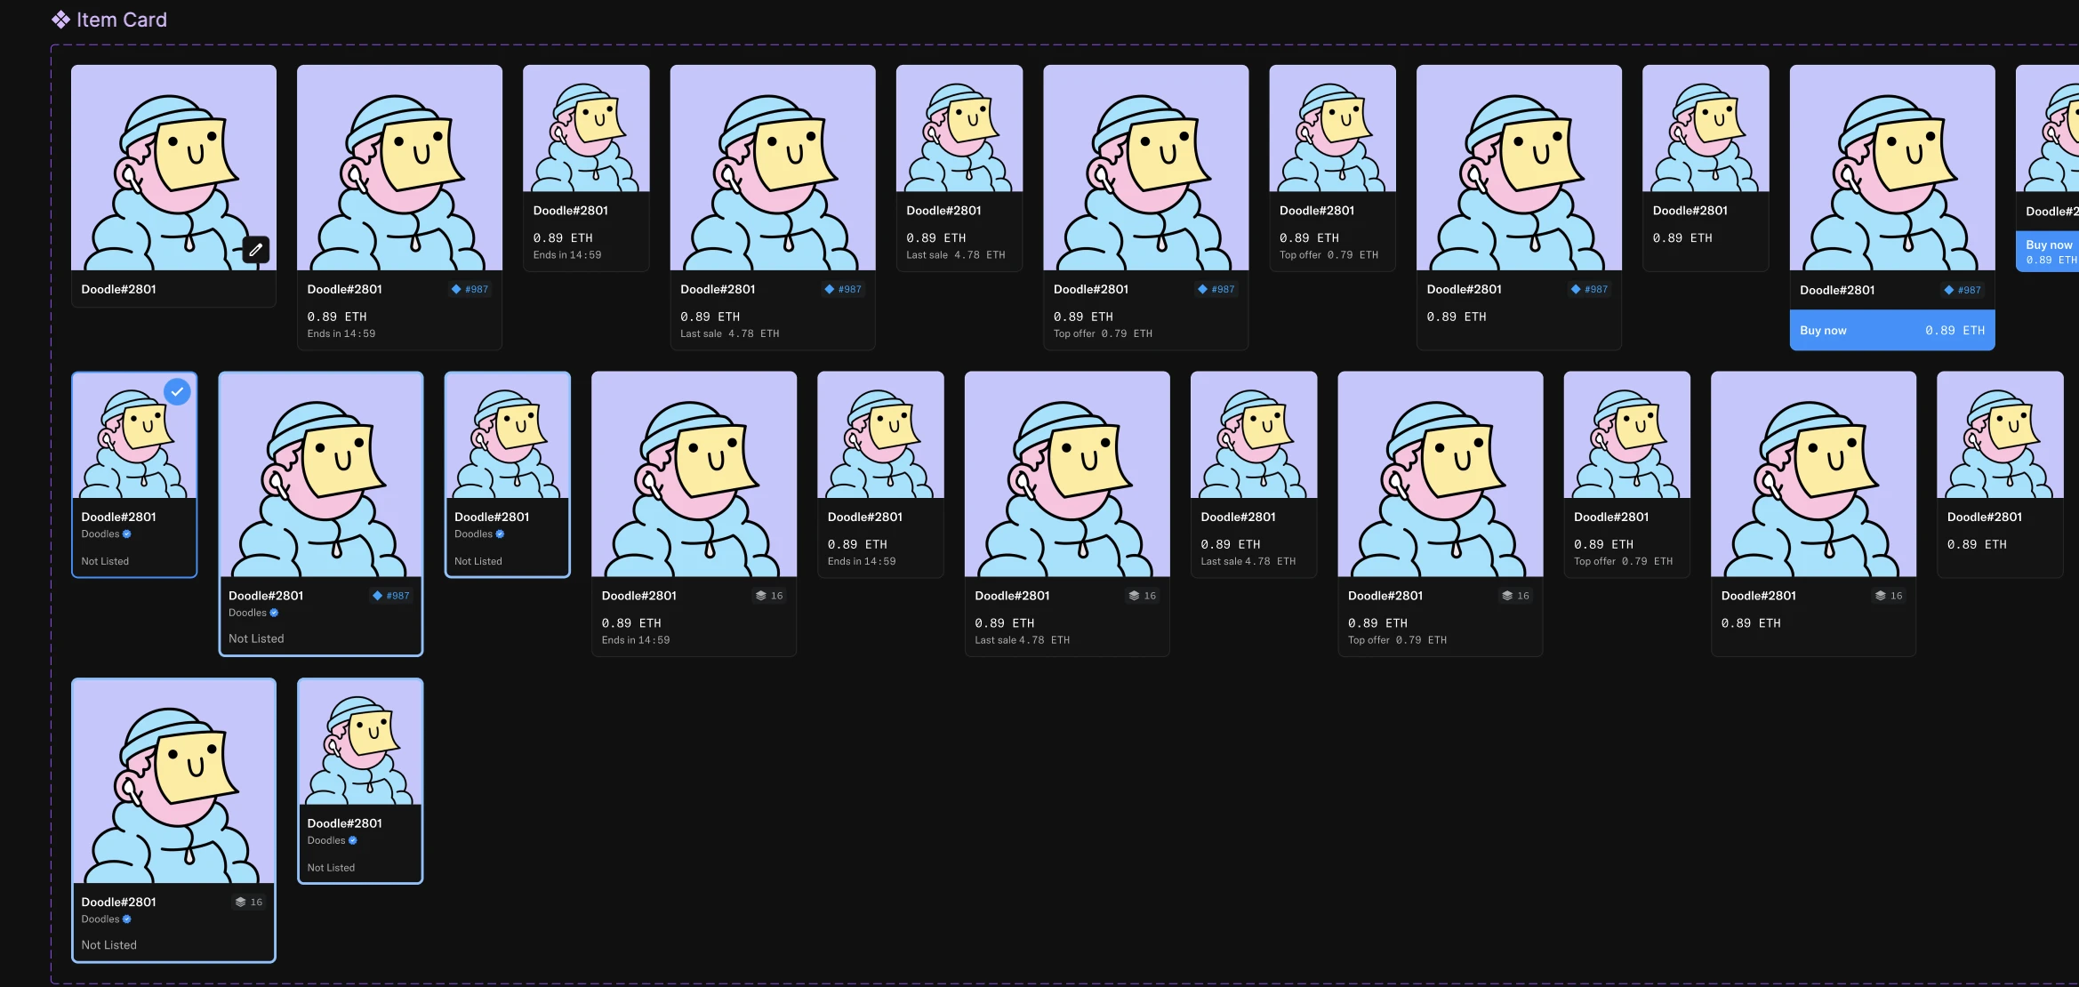Click Top offer 0.79 ETH on the 16-badge large card
Image resolution: width=2079 pixels, height=987 pixels.
(1398, 640)
